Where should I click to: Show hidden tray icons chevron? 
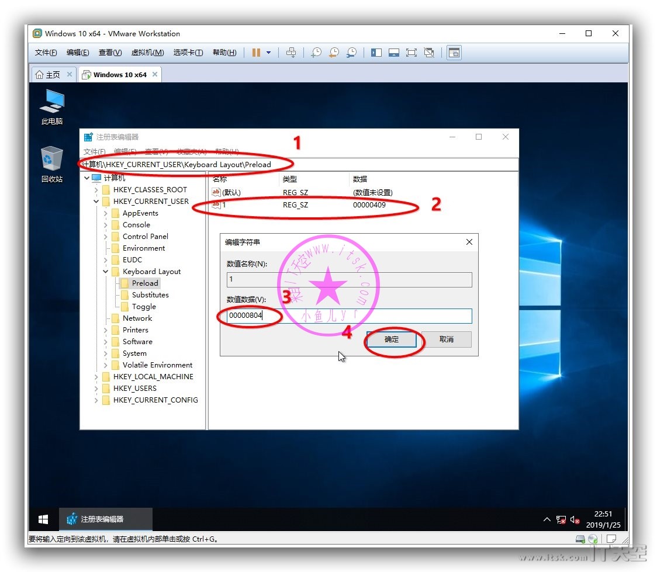[547, 519]
